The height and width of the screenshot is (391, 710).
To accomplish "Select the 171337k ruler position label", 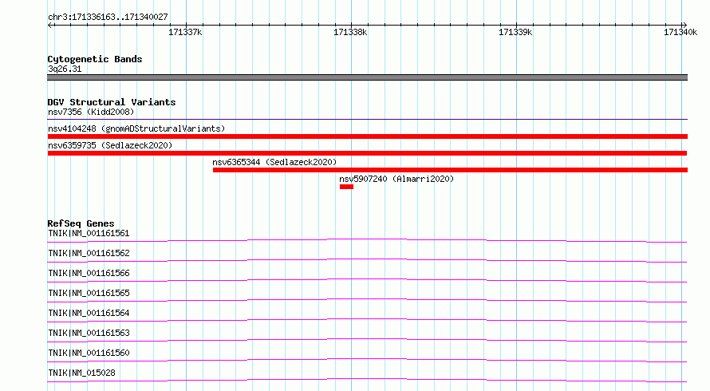I will pos(185,32).
